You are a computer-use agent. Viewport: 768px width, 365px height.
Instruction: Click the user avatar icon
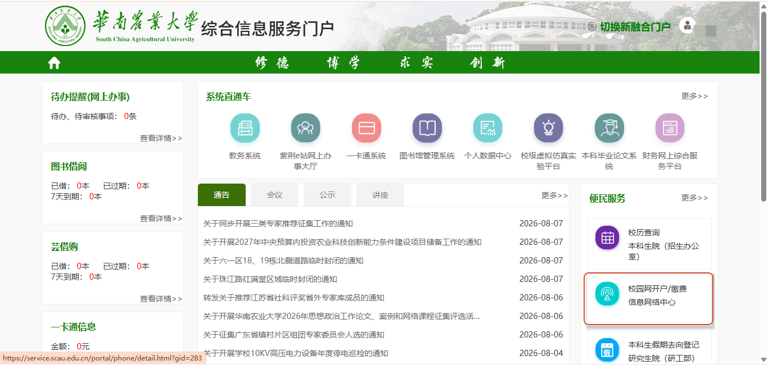coord(687,25)
